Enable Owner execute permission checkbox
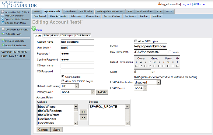Screen dimensions: 213x135 coord(145,66)
